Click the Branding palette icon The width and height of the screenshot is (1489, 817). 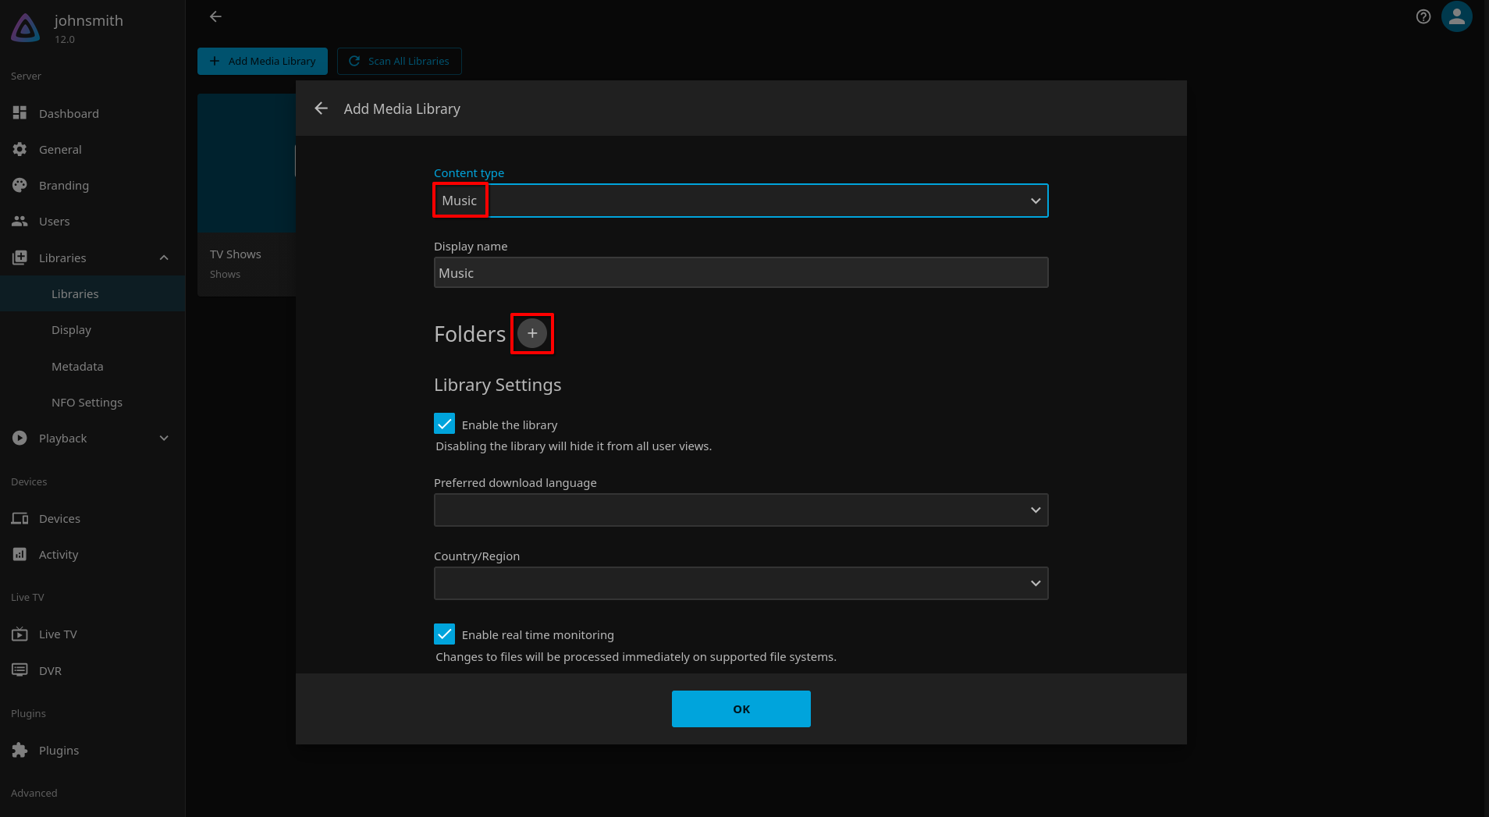[x=20, y=185]
